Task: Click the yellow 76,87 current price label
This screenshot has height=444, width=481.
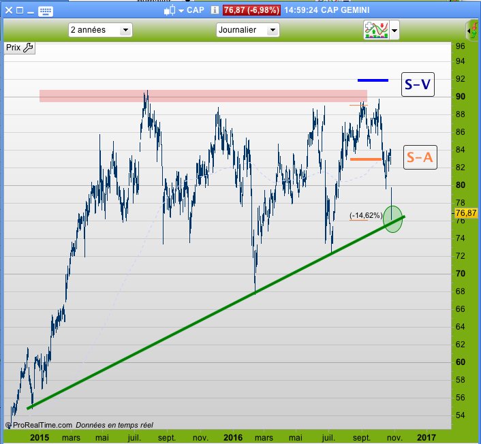Action: pos(465,212)
